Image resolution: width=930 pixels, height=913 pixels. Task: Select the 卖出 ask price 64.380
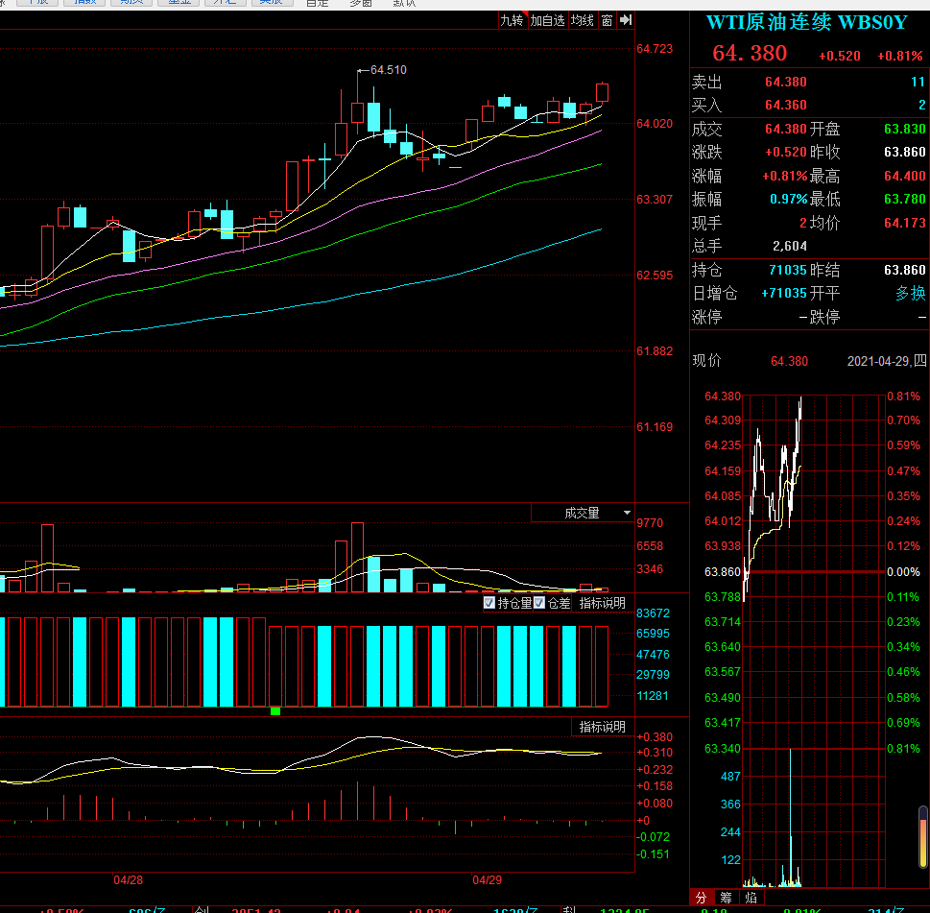pos(786,82)
